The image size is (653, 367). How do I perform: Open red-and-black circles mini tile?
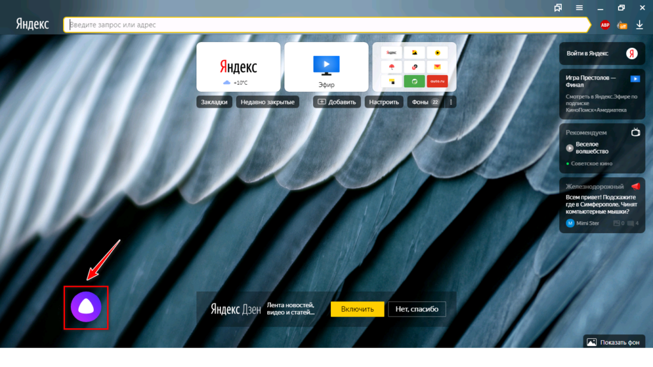[x=415, y=67]
